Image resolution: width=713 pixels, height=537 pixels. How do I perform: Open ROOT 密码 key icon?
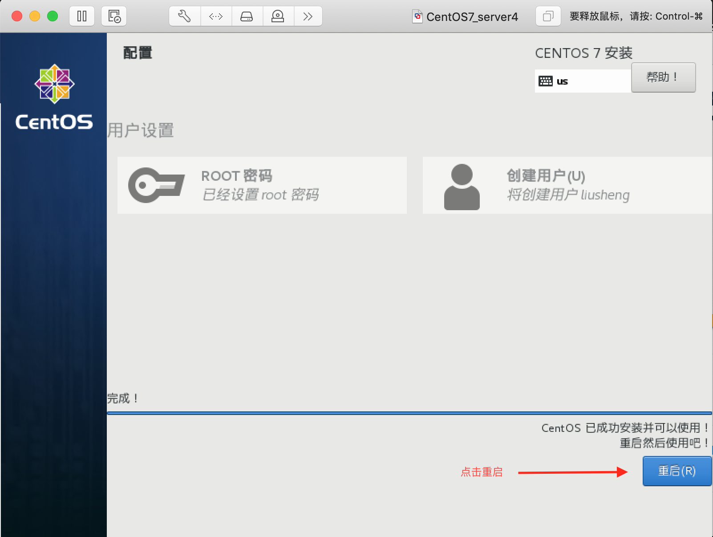[x=156, y=185]
